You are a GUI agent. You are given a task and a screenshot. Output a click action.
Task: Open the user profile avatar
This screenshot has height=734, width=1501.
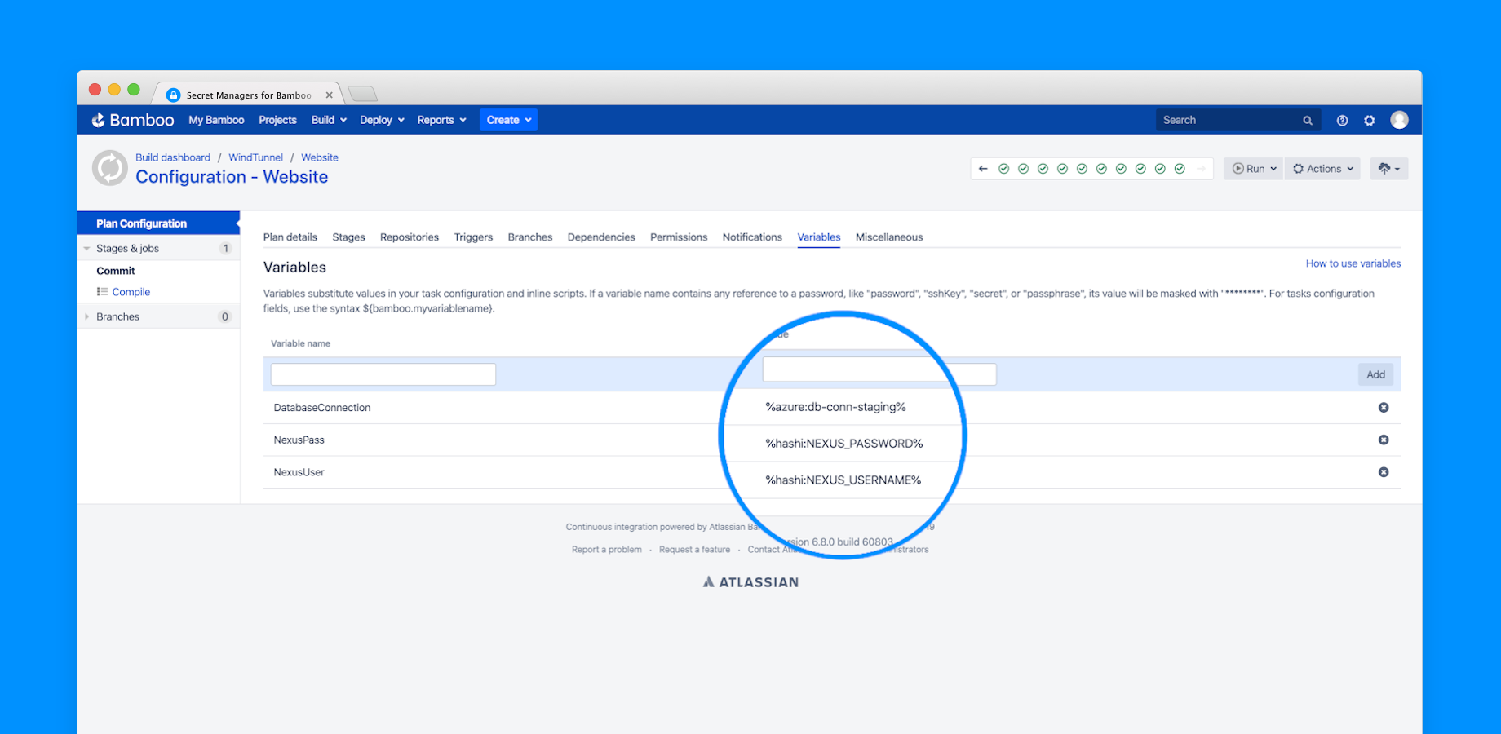tap(1399, 120)
